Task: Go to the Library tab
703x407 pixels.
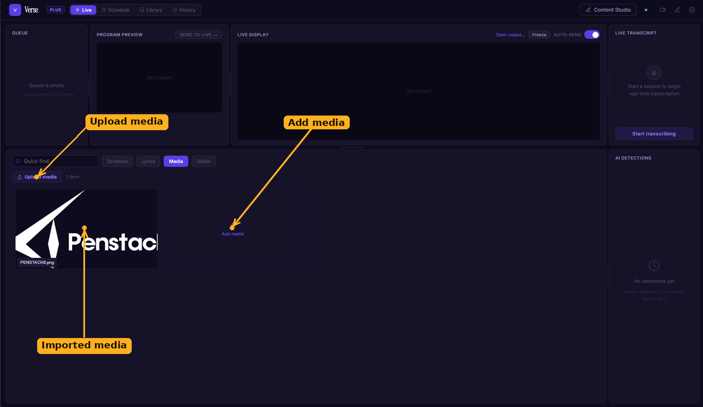Action: click(x=151, y=10)
